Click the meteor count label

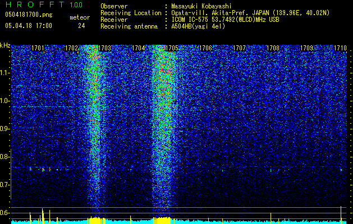tap(80, 17)
